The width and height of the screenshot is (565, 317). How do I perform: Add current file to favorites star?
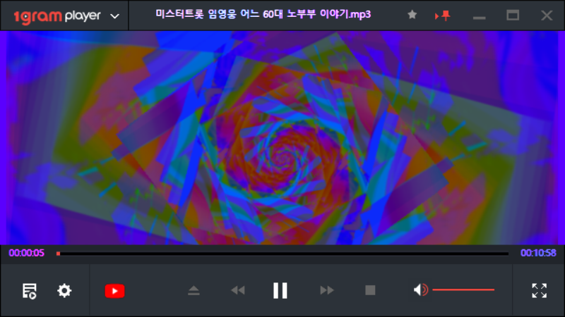click(x=412, y=15)
